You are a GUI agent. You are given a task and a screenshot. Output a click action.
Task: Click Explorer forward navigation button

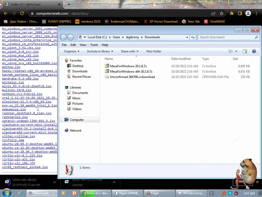[70, 37]
